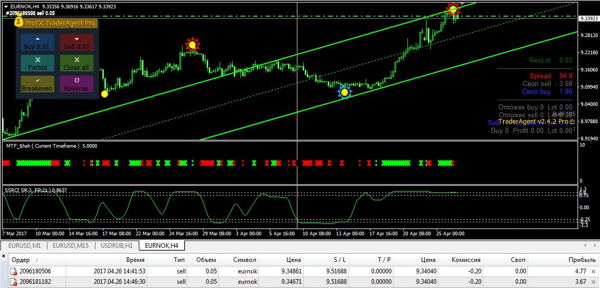Click the Close all button

tap(77, 63)
